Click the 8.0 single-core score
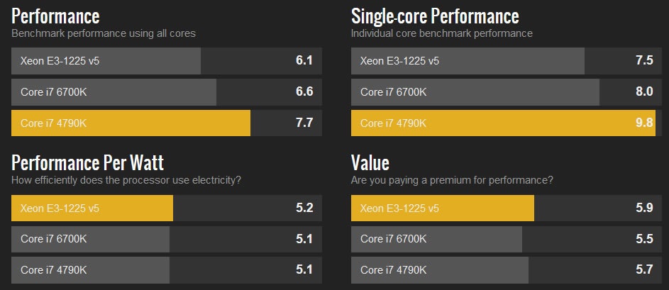 click(x=643, y=92)
